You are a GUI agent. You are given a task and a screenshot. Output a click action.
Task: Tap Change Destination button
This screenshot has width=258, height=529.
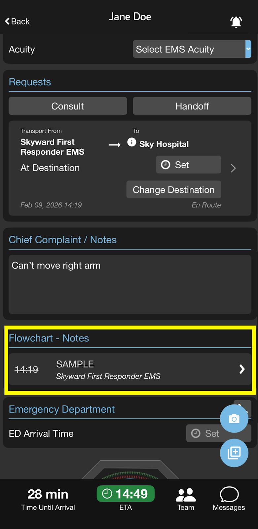[x=174, y=190]
